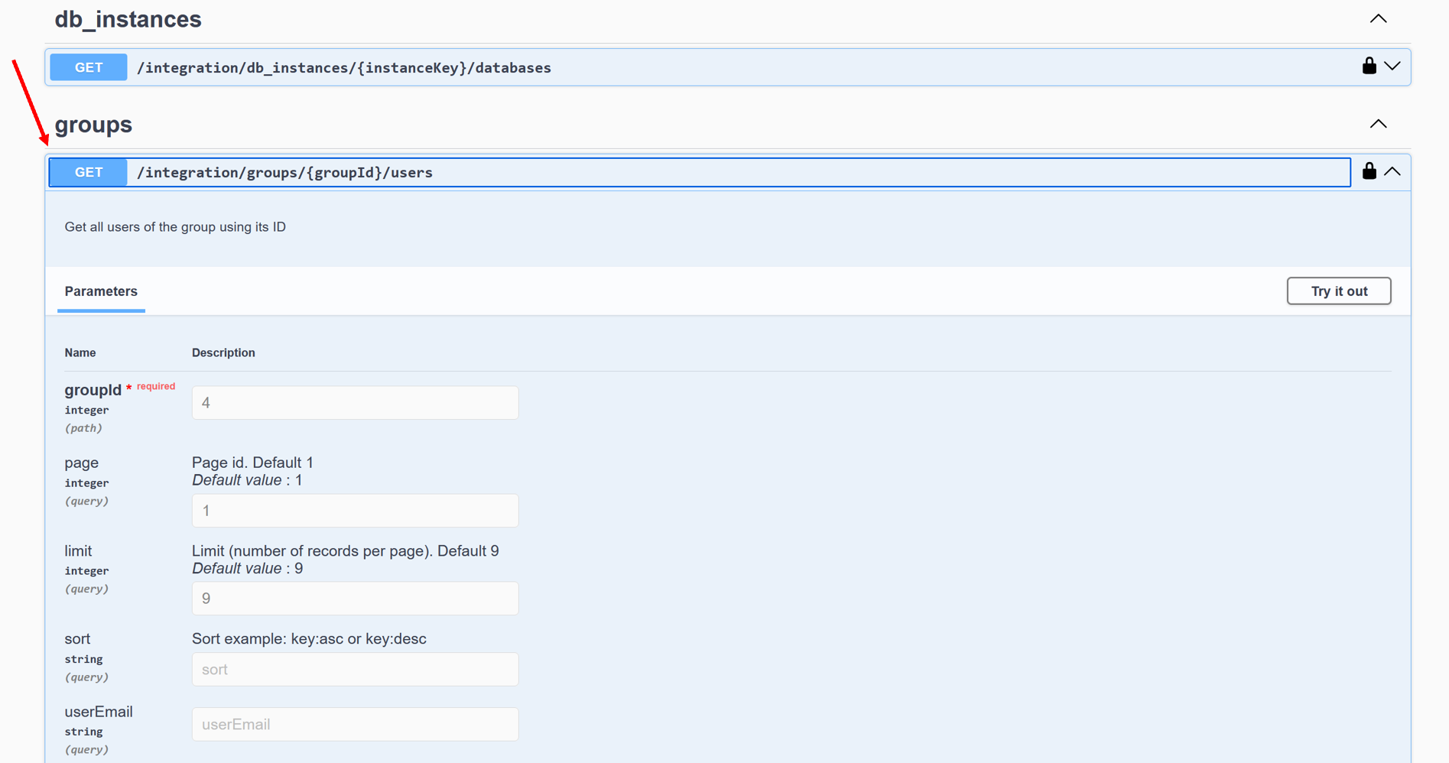Click the GET badge for groups users
The width and height of the screenshot is (1449, 763).
[89, 173]
